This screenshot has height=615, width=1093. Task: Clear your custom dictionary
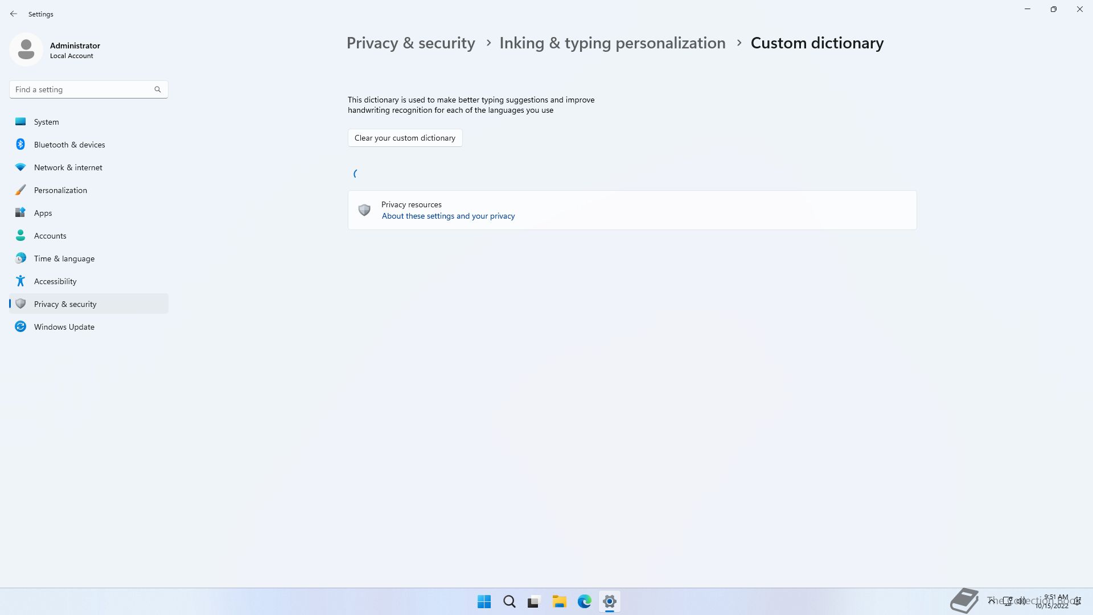pos(405,138)
